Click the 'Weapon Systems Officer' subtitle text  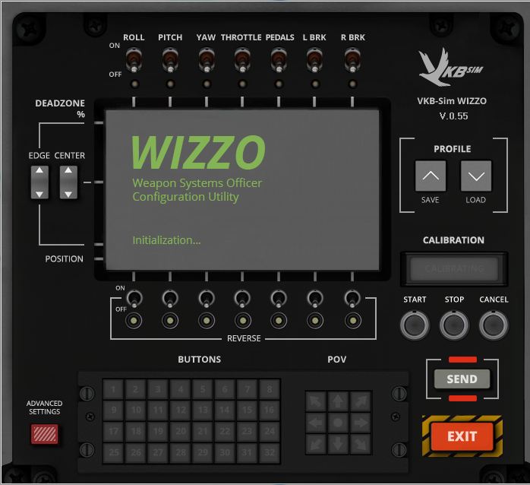point(197,183)
